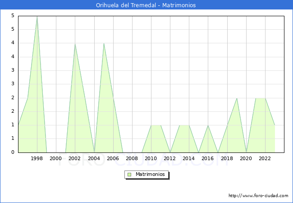This screenshot has height=203, width=293.
Task: Click the chart title 'Orihuela del Tremedal - Matrimonios'
Action: 146,5
